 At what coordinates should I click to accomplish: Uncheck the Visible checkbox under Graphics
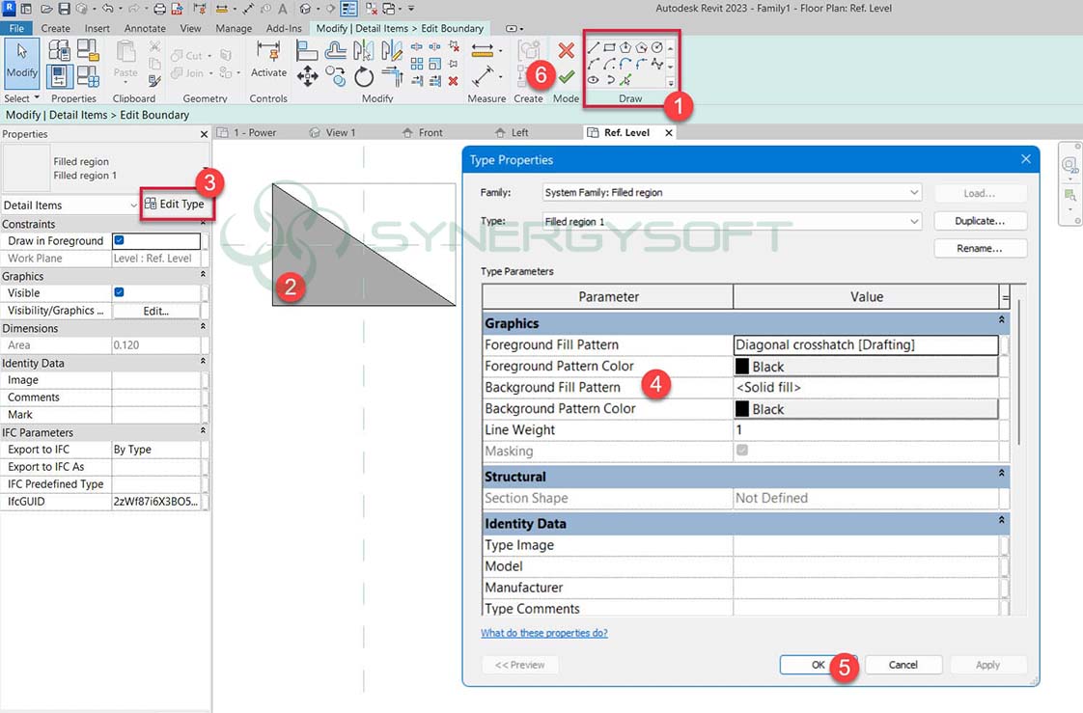[120, 293]
